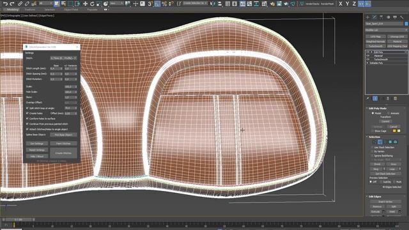Click the Pin Stack icon below modifier stack
This screenshot has height=230, width=409.
pyautogui.click(x=368, y=98)
